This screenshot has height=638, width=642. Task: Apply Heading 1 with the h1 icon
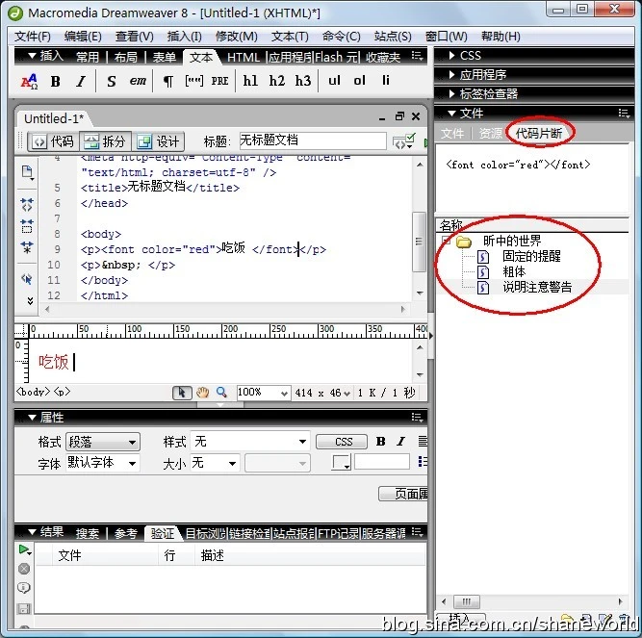tap(250, 82)
